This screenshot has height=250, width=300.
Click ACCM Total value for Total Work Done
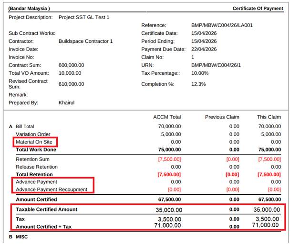pos(169,150)
